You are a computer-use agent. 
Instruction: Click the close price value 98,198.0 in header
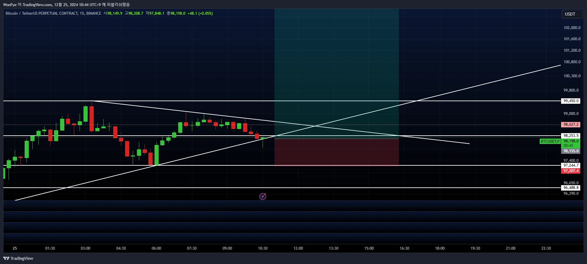click(178, 13)
